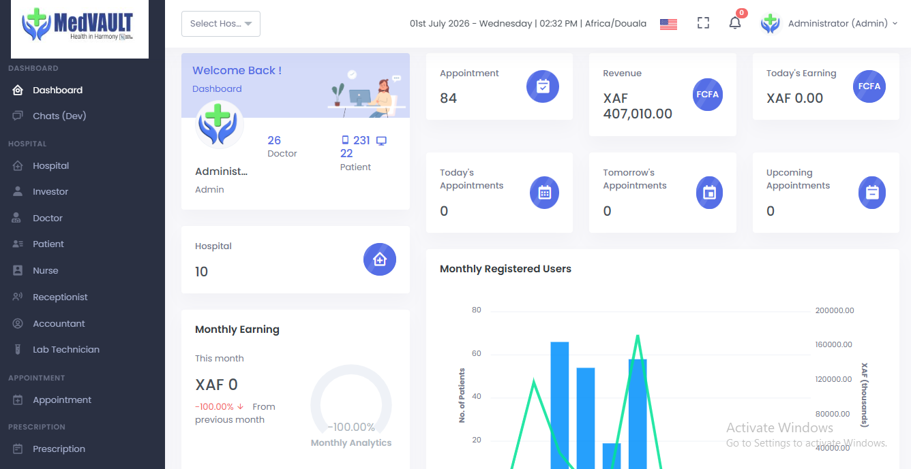Screen dimensions: 911x469
Task: Click the administrator avatar in header
Action: [x=771, y=24]
